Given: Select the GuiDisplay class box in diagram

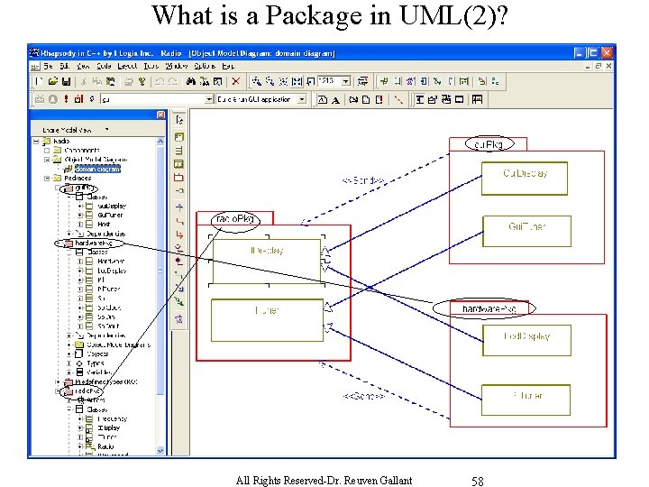Looking at the screenshot, I should point(525,179).
